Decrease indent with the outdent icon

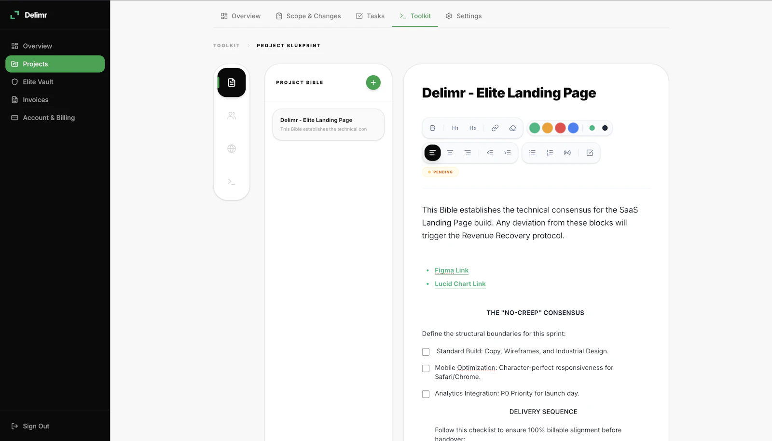pyautogui.click(x=490, y=153)
